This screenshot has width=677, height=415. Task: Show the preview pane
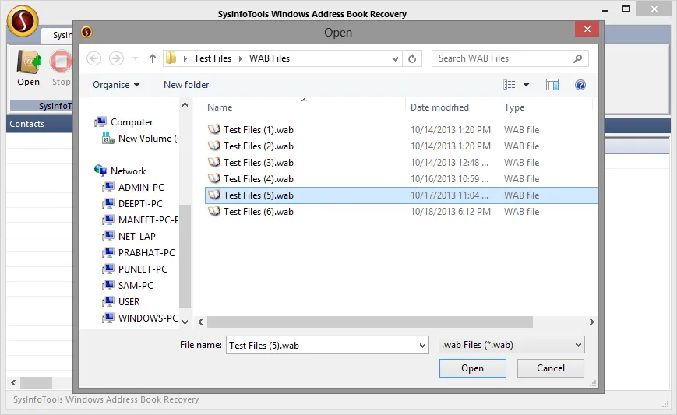click(x=552, y=85)
